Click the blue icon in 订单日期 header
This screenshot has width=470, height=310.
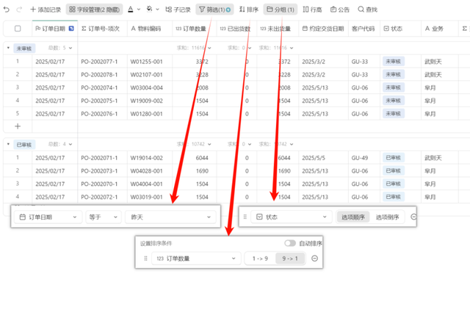[x=71, y=29]
